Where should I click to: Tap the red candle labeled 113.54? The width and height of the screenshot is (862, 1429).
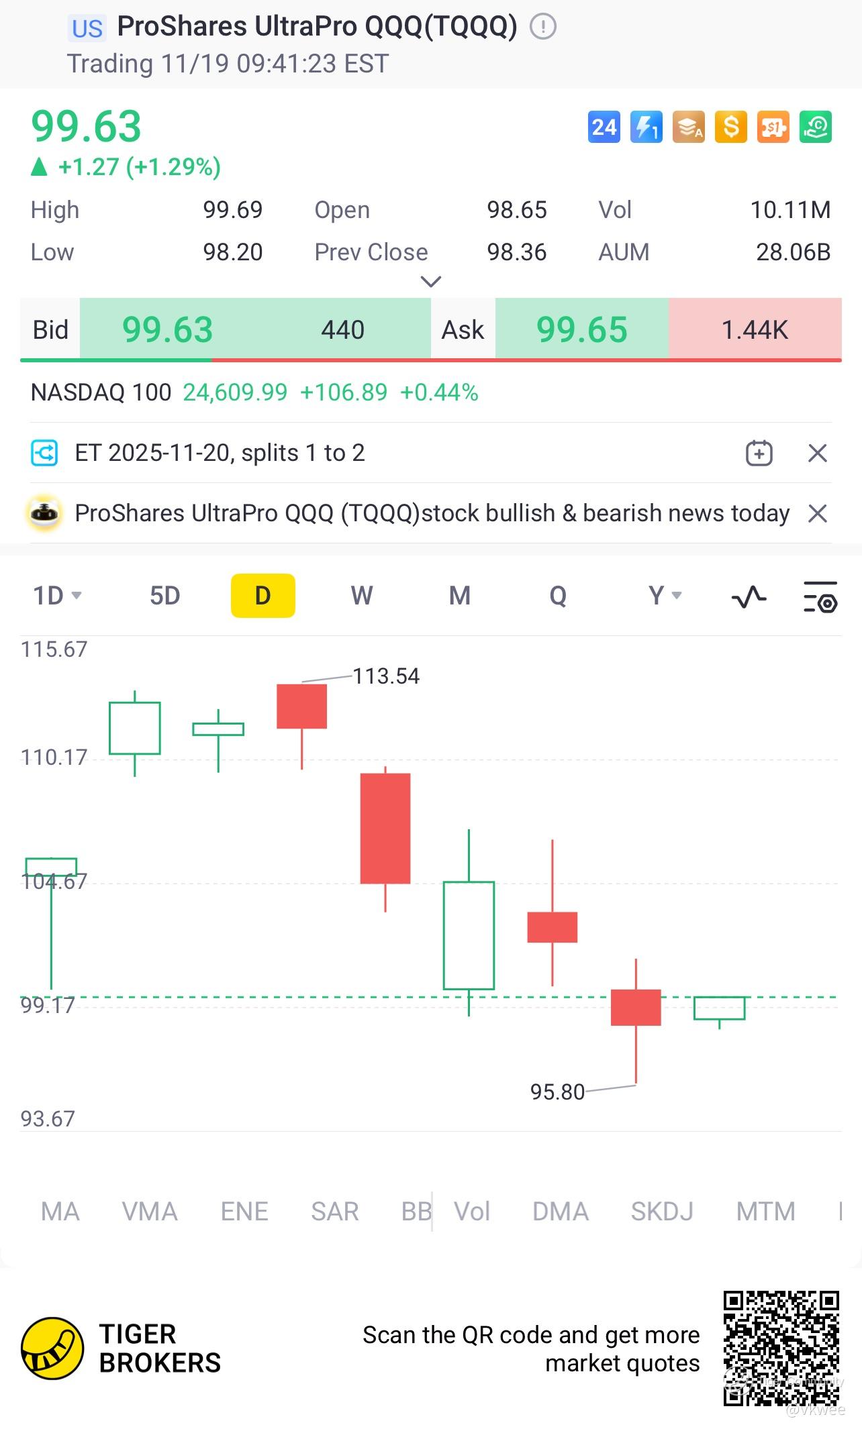pos(301,706)
